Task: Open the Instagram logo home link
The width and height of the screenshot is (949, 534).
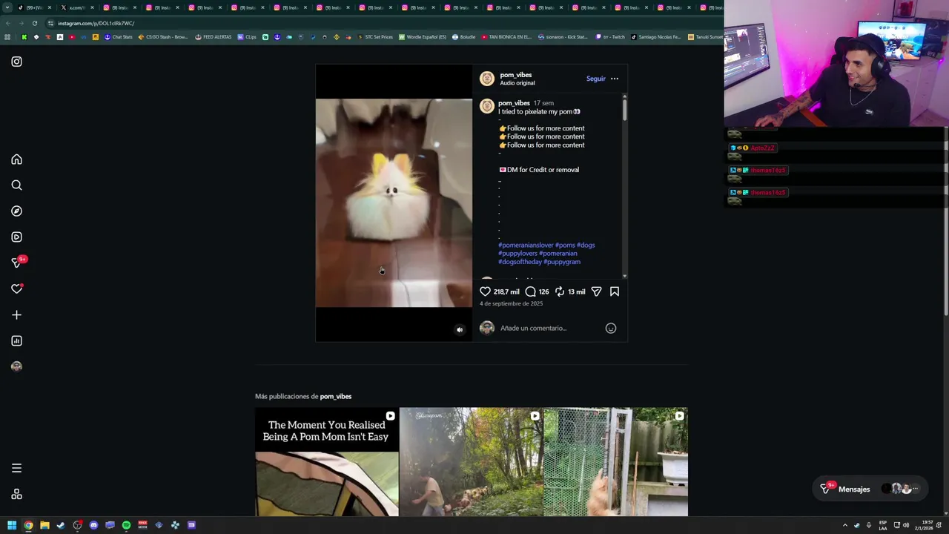Action: tap(16, 62)
